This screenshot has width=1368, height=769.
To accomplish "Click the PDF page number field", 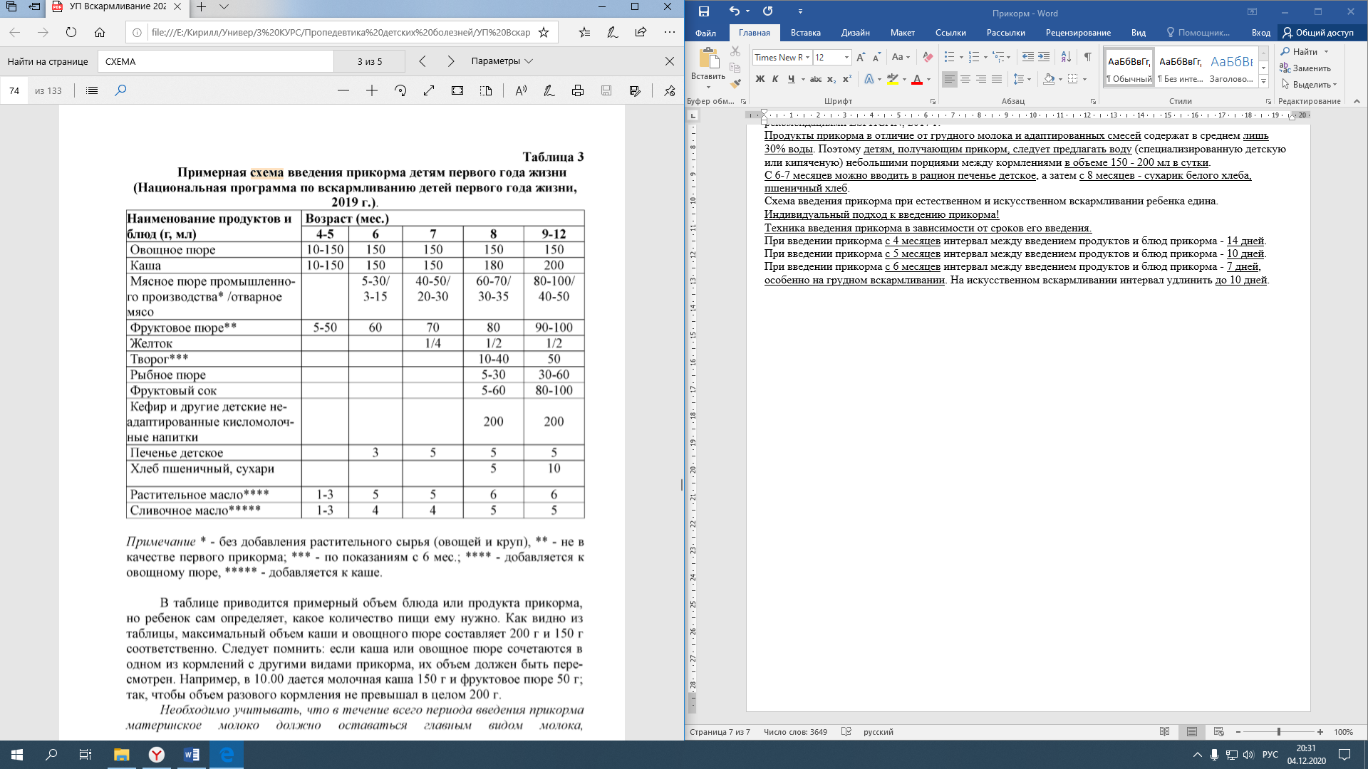I will coord(14,90).
